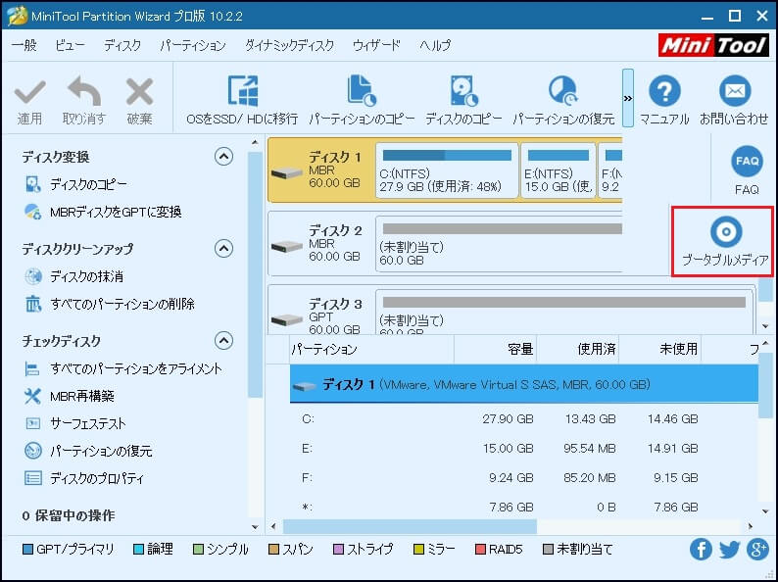Open the ダイナミックディスク menu
Viewport: 778px width, 582px height.
(x=290, y=45)
